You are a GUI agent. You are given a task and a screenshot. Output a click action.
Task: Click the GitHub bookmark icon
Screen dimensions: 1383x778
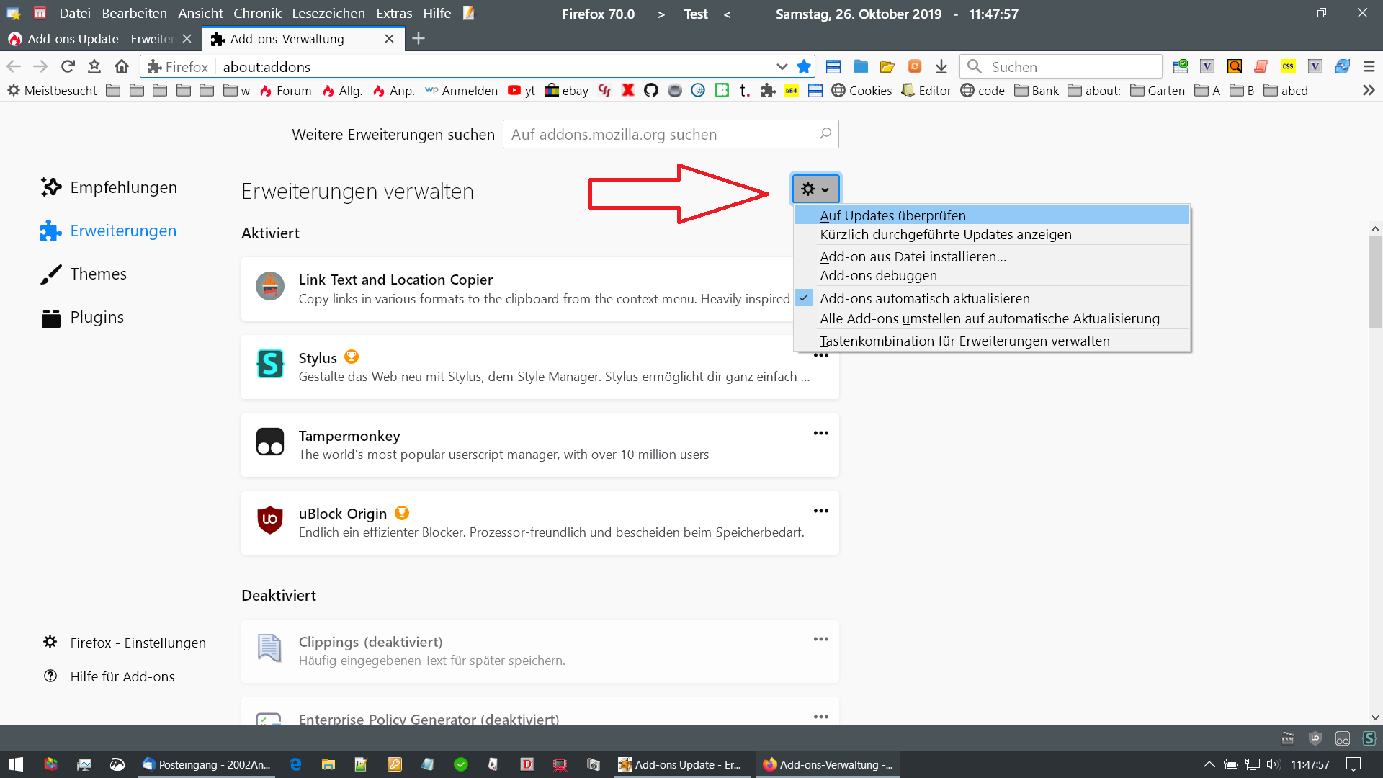[651, 90]
